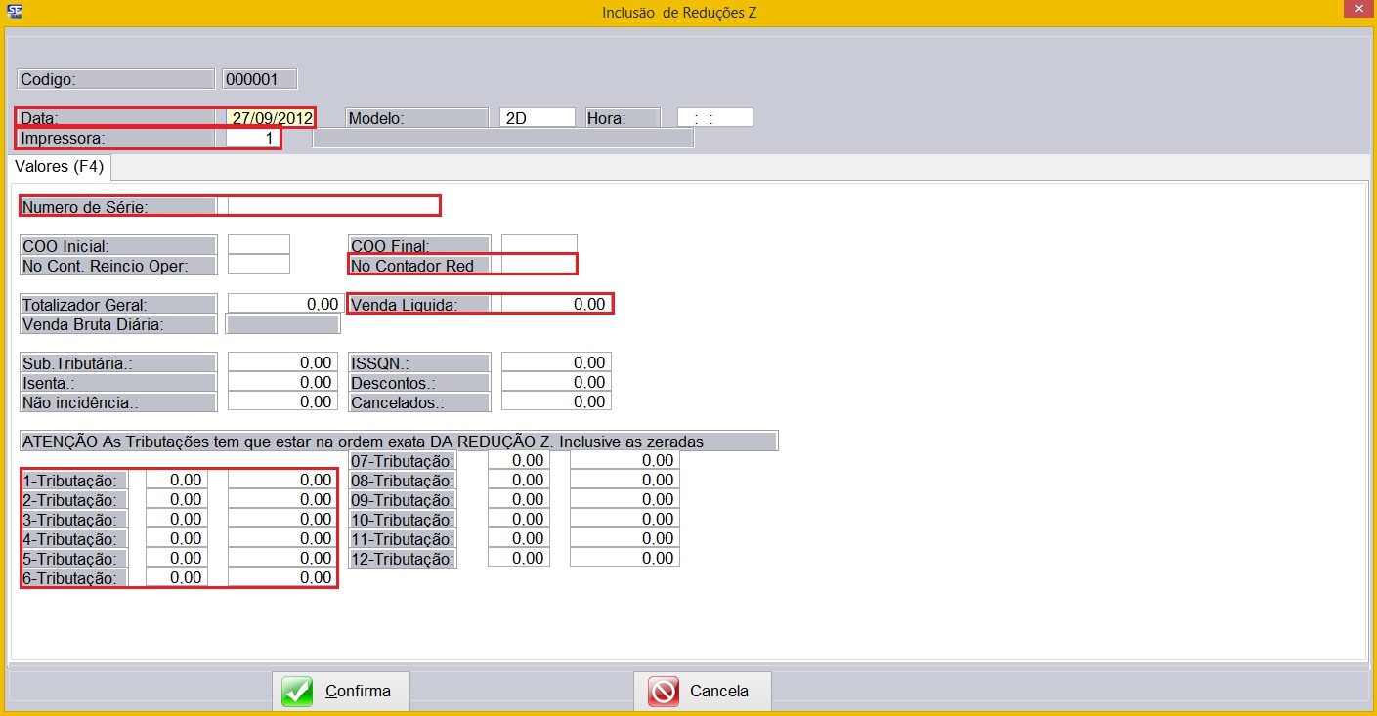Switch to the Valores (F4) tab
Image resolution: width=1377 pixels, height=716 pixels.
pos(59,167)
